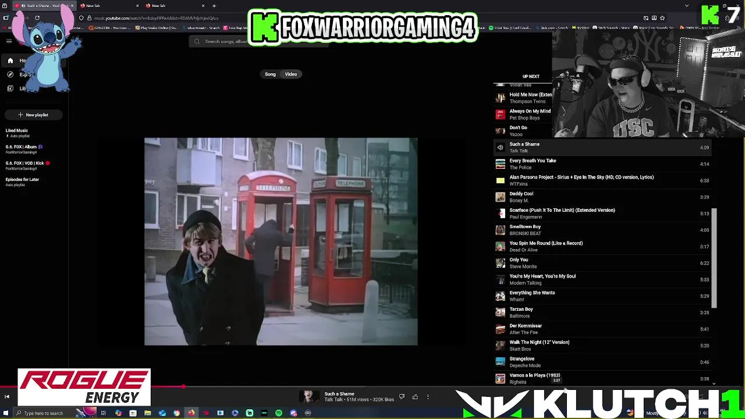The image size is (745, 419).
Task: List all tabs dropdown arrow
Action: (x=687, y=6)
